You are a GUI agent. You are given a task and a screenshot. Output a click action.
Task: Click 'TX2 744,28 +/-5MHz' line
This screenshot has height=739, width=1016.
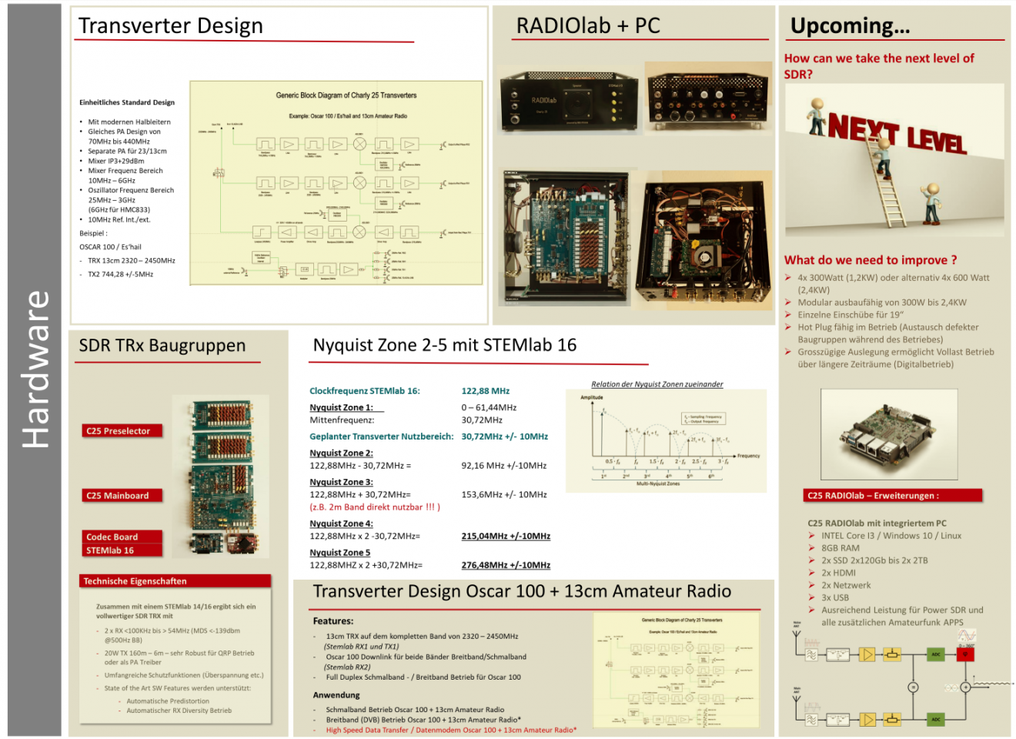pyautogui.click(x=121, y=274)
